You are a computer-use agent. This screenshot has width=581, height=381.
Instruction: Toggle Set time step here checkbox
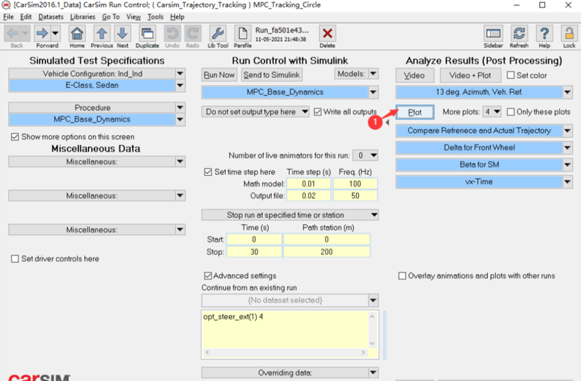pyautogui.click(x=208, y=172)
